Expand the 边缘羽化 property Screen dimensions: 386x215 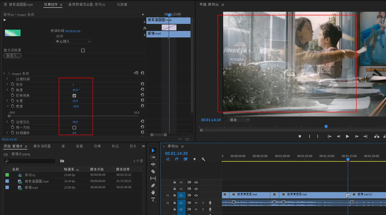coord(7,122)
